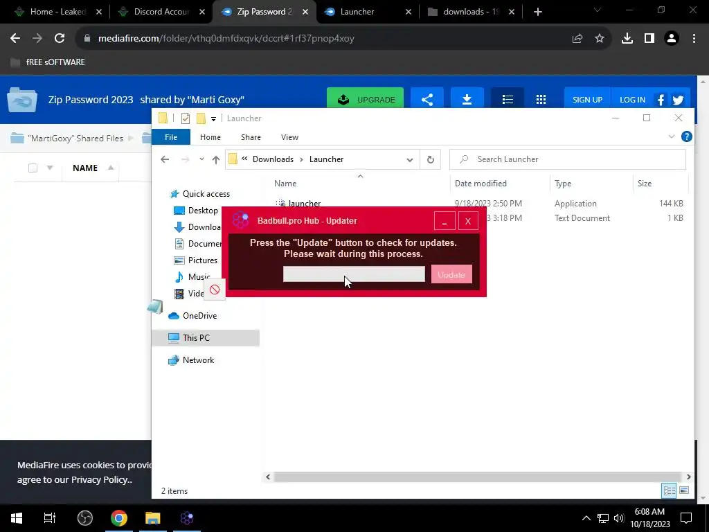Open "MartiGoxy" Shared Files breadcrumb
This screenshot has width=709, height=532.
[75, 138]
